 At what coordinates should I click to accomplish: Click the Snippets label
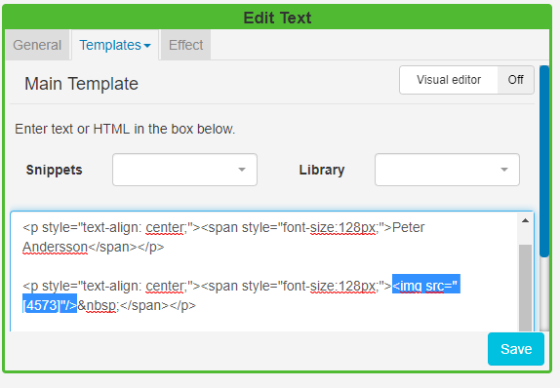(x=55, y=170)
